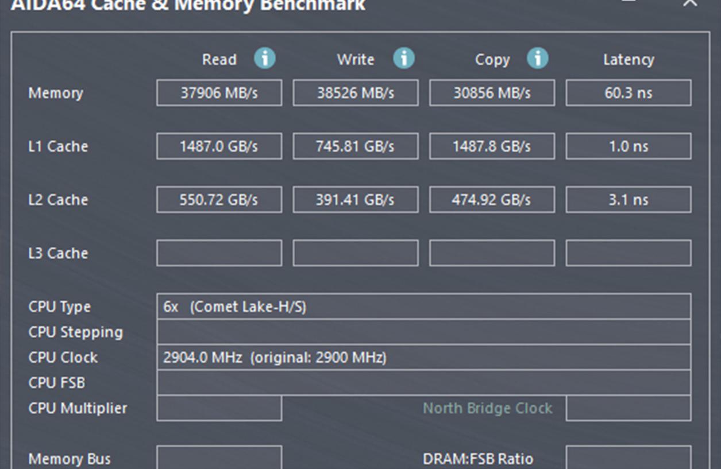Viewport: 721px width, 469px height.
Task: Select the Write column header
Action: 356,60
